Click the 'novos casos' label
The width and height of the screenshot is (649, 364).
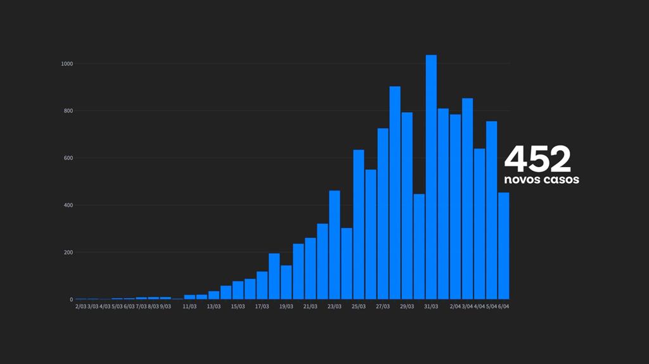(541, 180)
